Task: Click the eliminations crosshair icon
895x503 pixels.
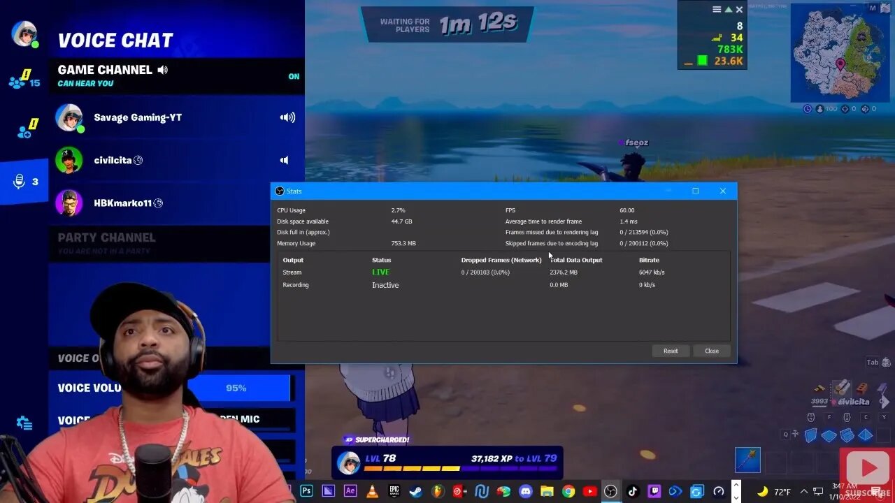Action: point(845,109)
